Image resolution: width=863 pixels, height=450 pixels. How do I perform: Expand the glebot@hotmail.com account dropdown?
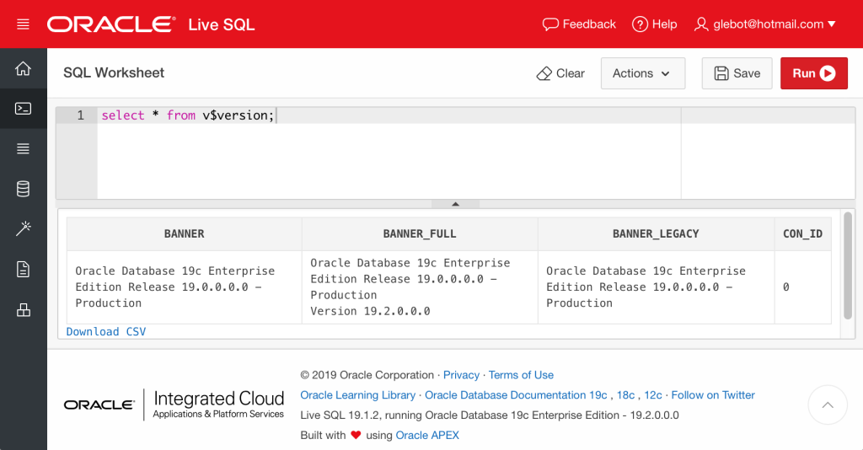[764, 24]
